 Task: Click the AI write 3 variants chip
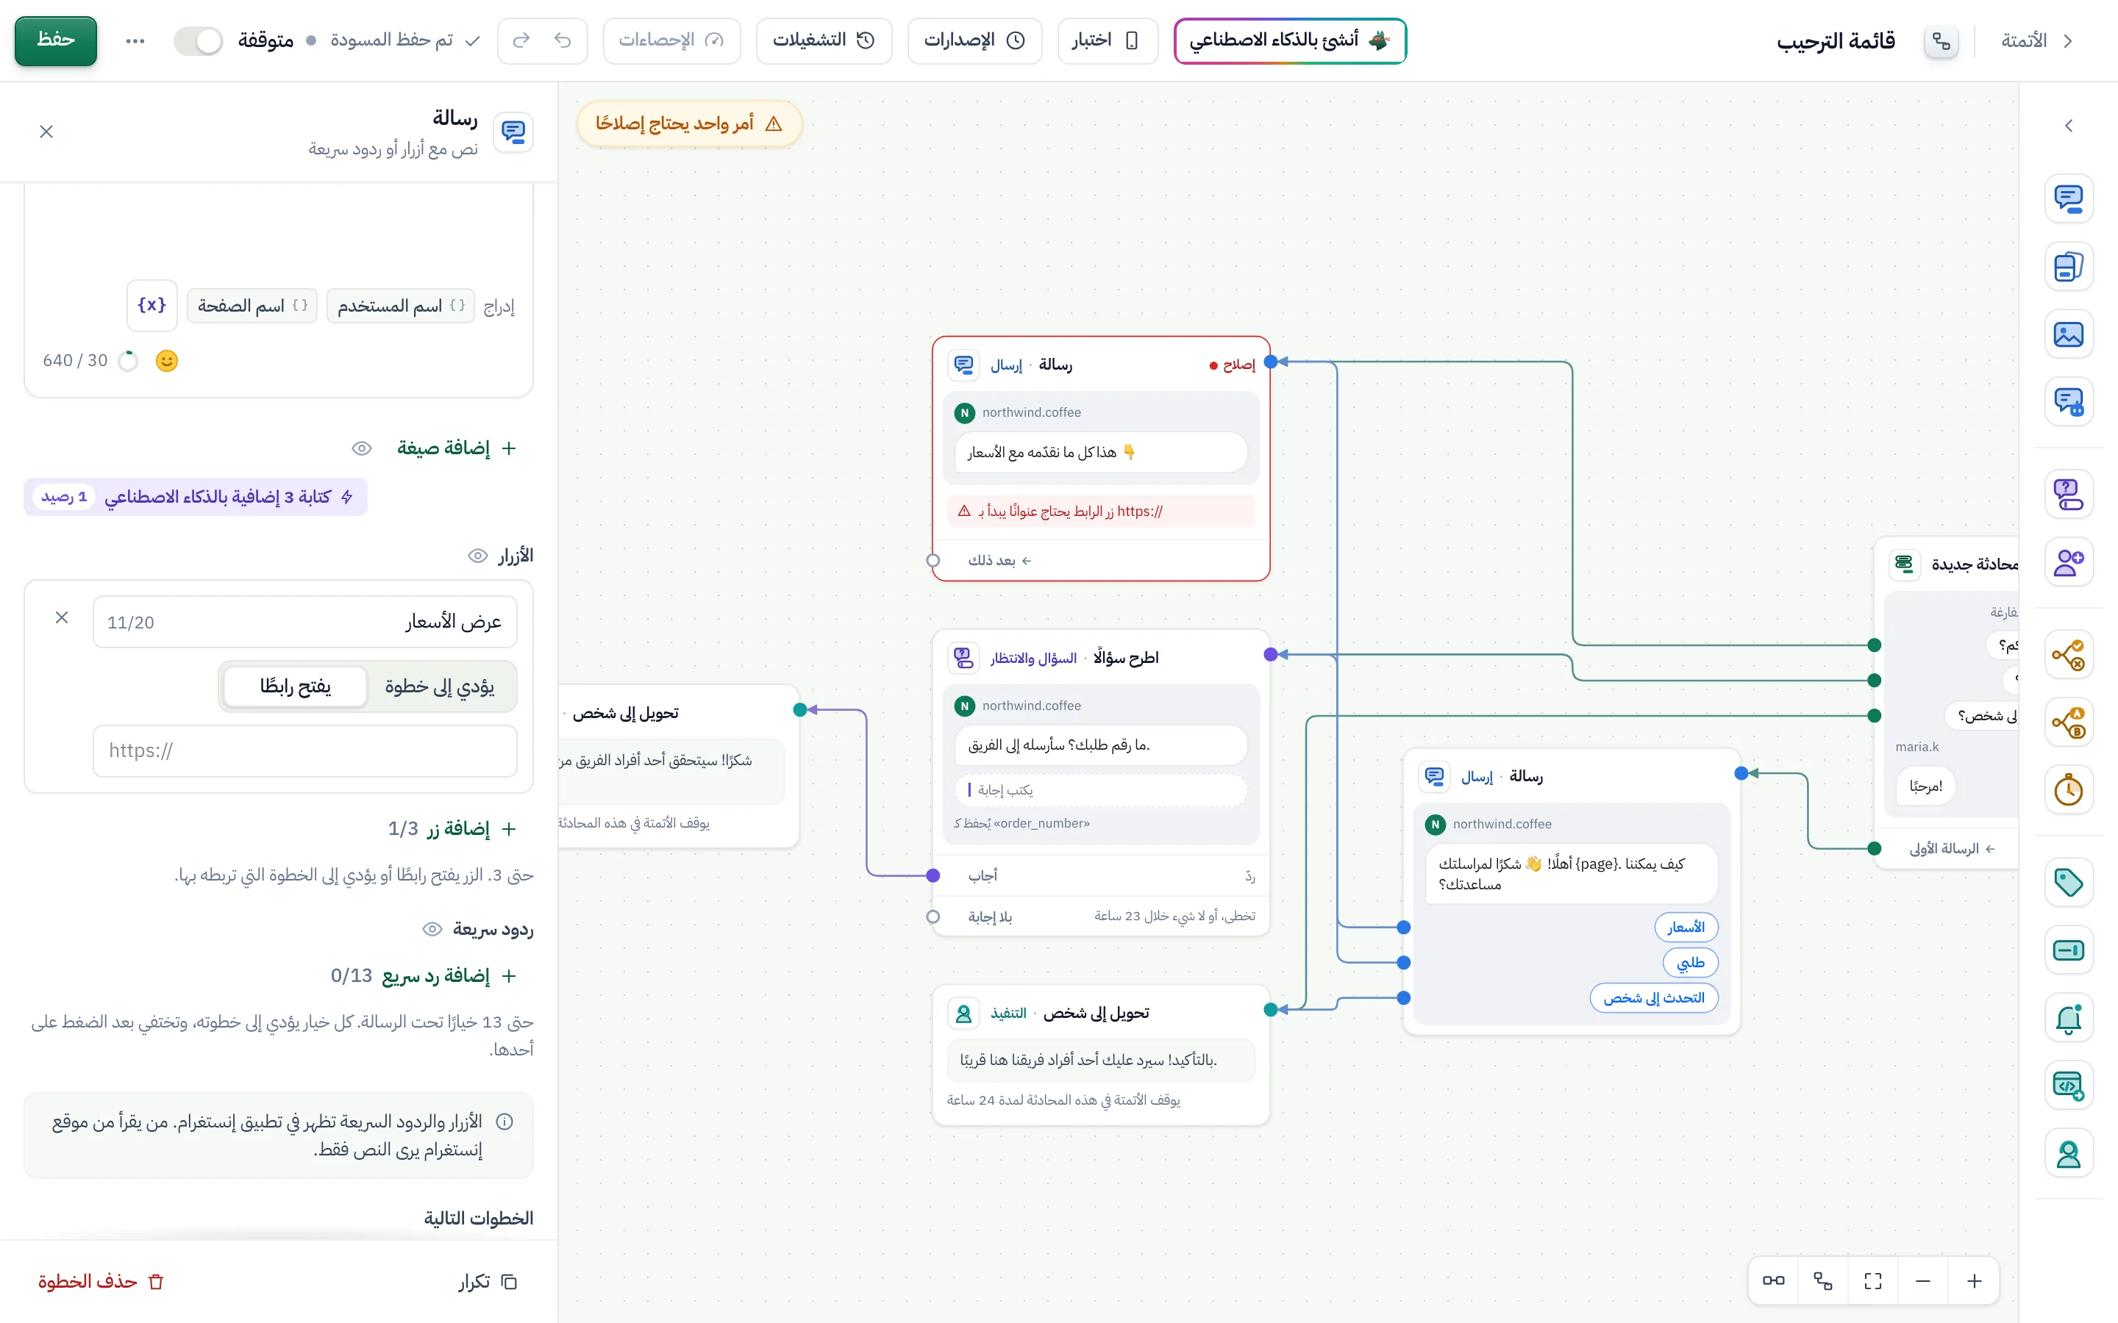click(195, 497)
